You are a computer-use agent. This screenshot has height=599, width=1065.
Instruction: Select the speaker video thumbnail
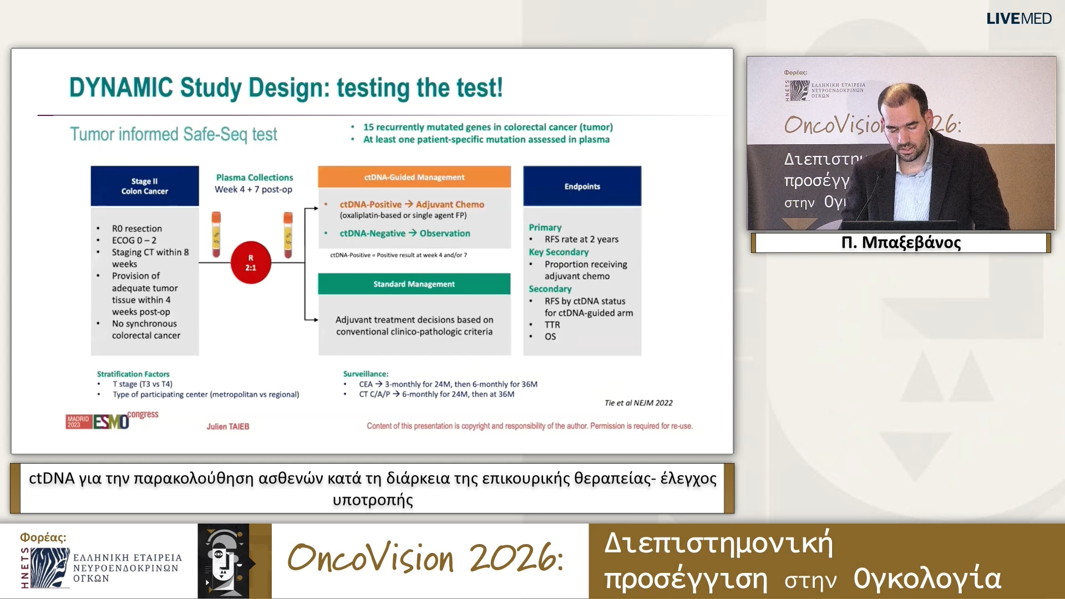901,143
